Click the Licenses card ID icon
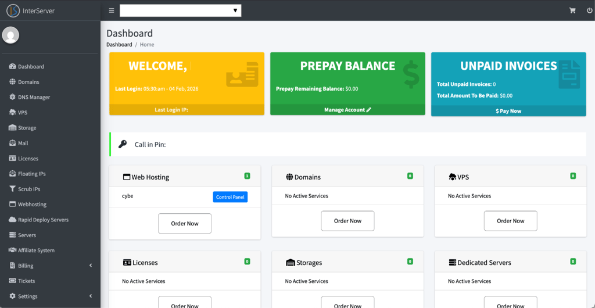The width and height of the screenshot is (595, 308). click(x=127, y=263)
